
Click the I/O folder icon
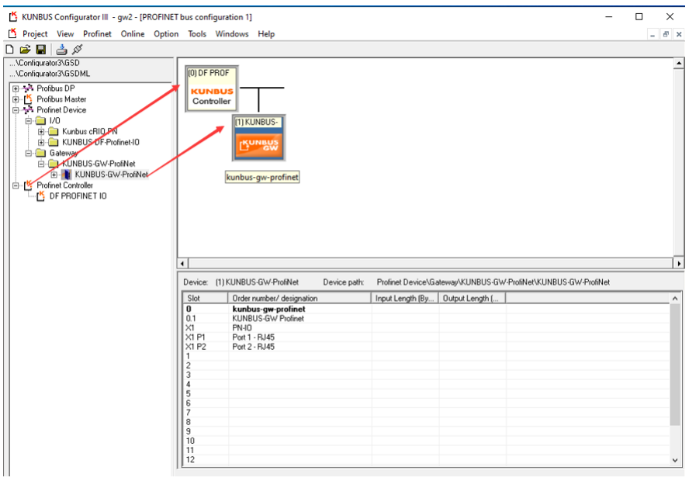pos(41,121)
